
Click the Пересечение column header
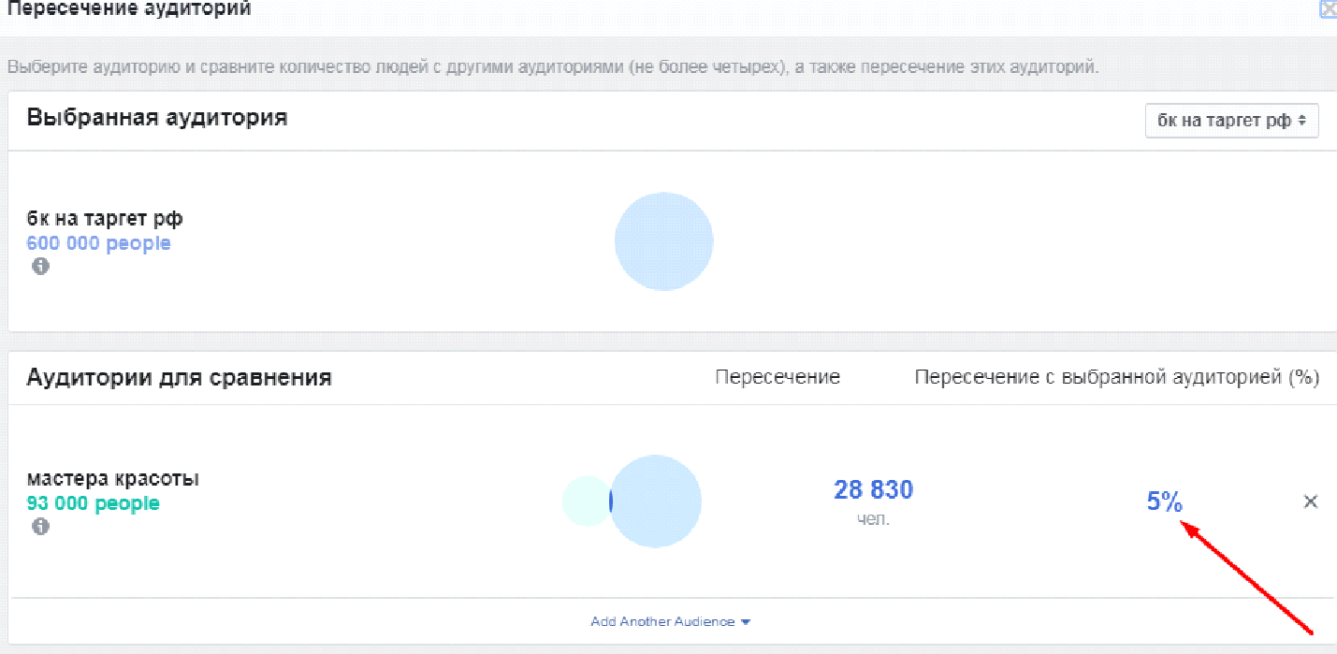click(777, 377)
